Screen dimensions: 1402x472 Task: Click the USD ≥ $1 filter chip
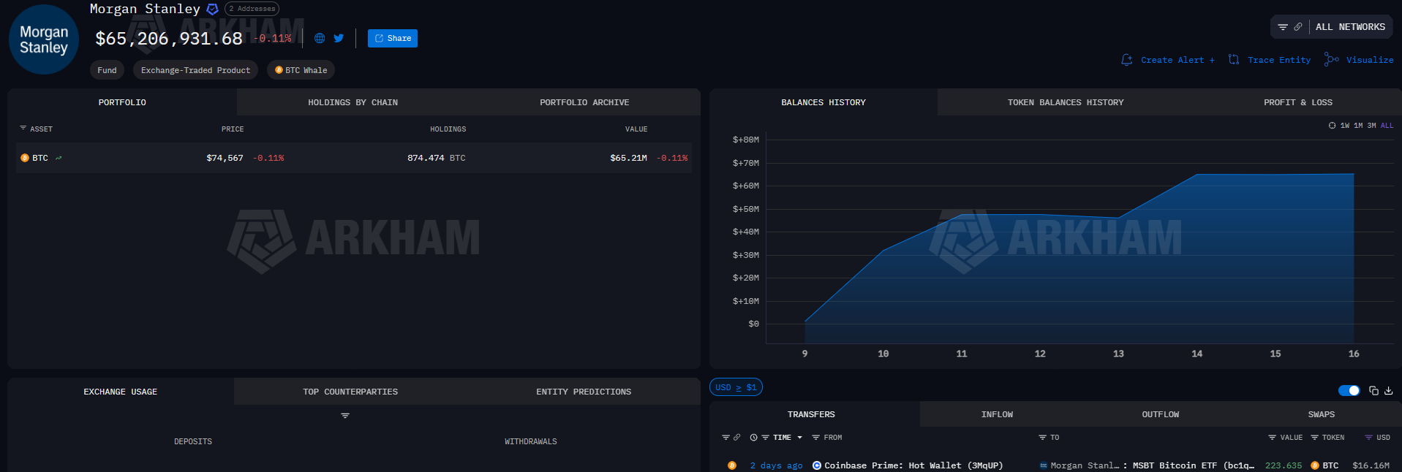tap(736, 387)
